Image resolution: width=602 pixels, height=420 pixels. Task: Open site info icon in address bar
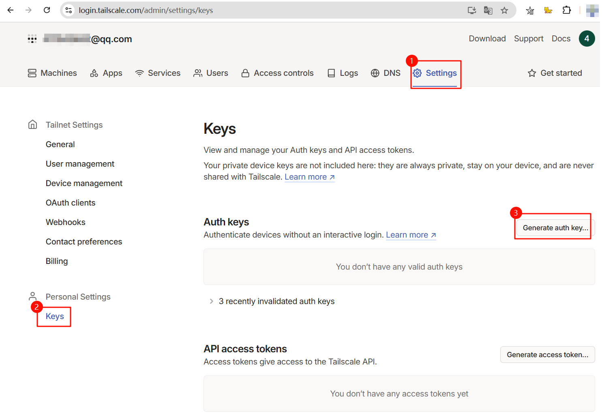(x=69, y=10)
